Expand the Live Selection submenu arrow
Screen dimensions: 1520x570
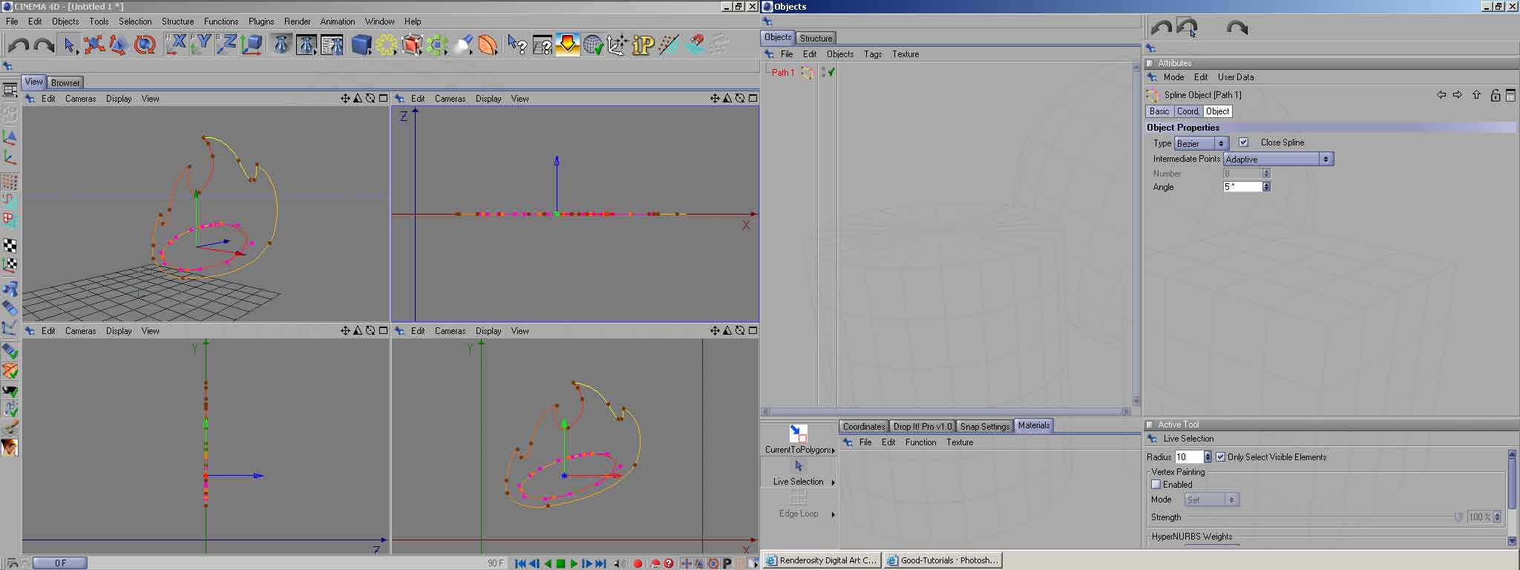[x=833, y=482]
